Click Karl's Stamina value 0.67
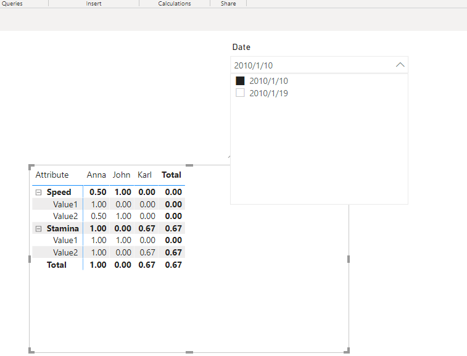The width and height of the screenshot is (467, 356). pos(147,228)
